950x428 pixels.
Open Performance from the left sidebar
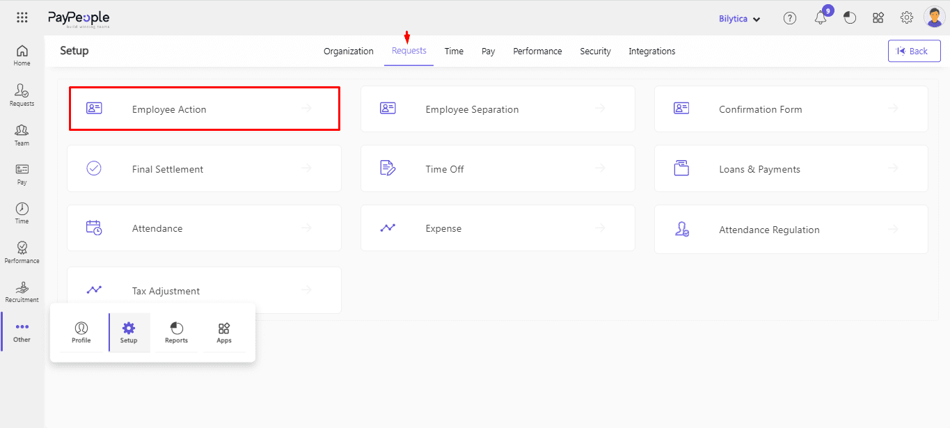coord(22,253)
